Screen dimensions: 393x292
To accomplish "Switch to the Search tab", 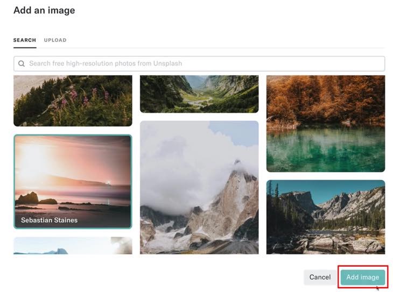I will tap(25, 40).
